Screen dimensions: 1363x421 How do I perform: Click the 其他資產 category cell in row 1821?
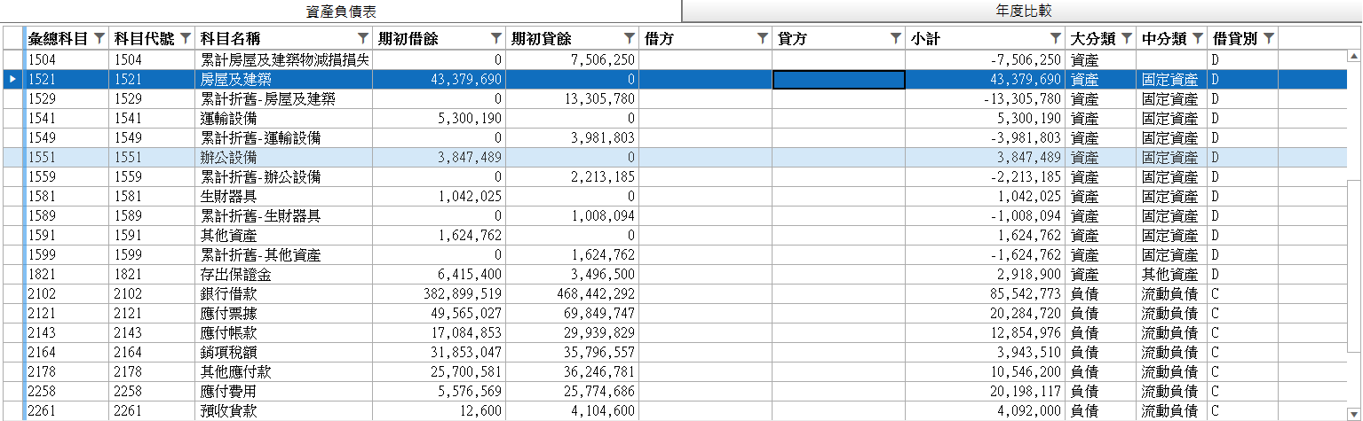point(1171,275)
